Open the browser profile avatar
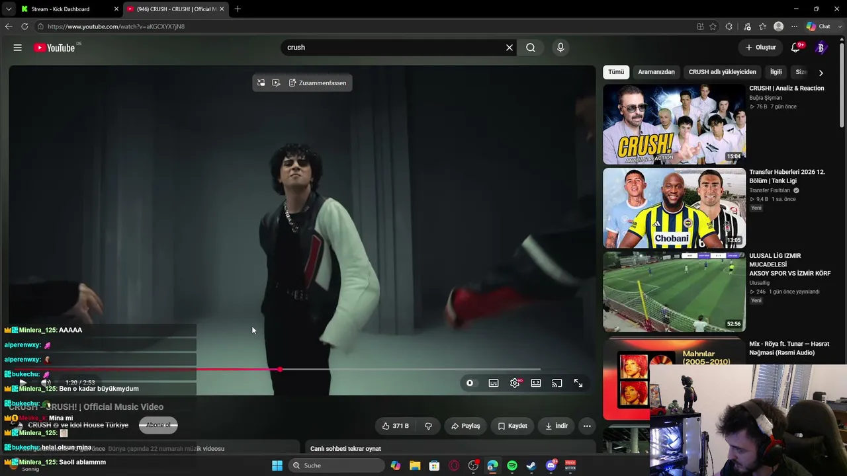Image resolution: width=847 pixels, height=476 pixels. click(779, 26)
